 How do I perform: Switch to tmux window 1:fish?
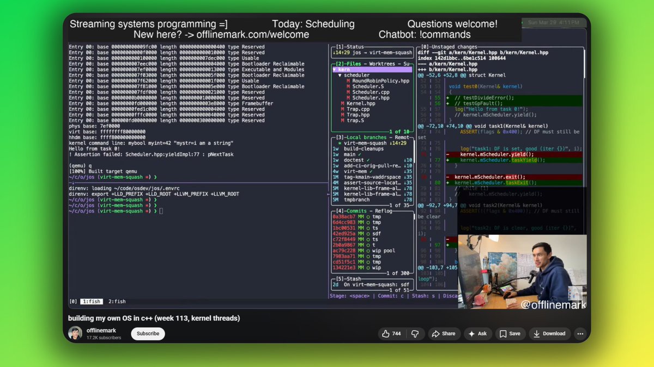[92, 302]
